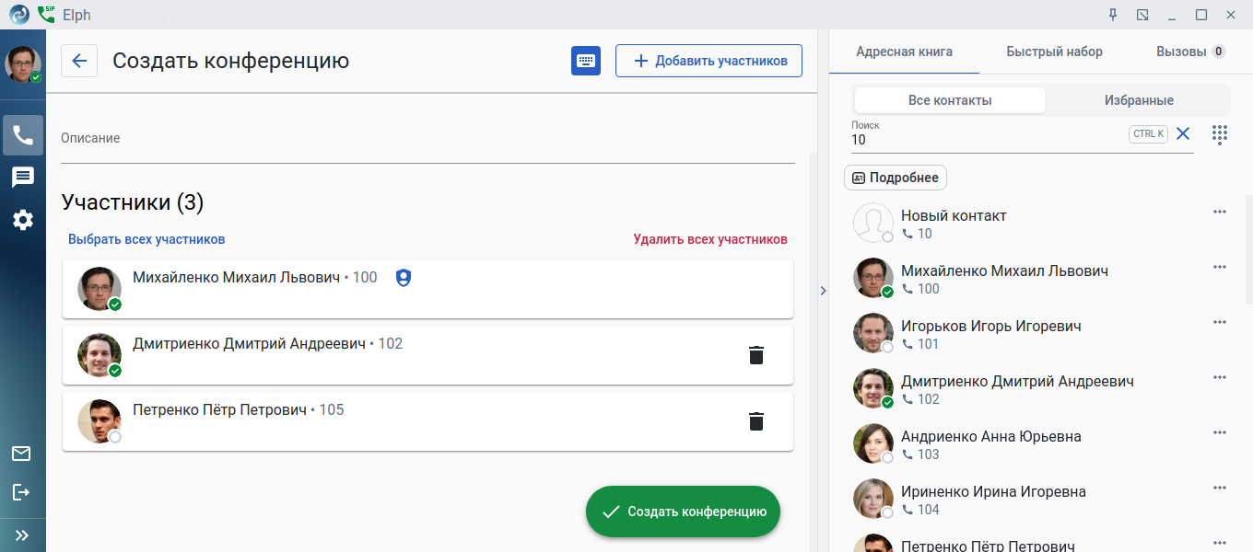This screenshot has width=1253, height=552.
Task: Open options menu for Игорьков Игорь Игоревич
Action: coord(1220,322)
